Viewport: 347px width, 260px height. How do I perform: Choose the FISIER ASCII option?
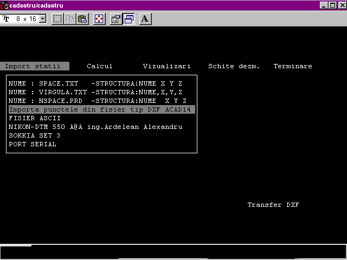point(35,118)
